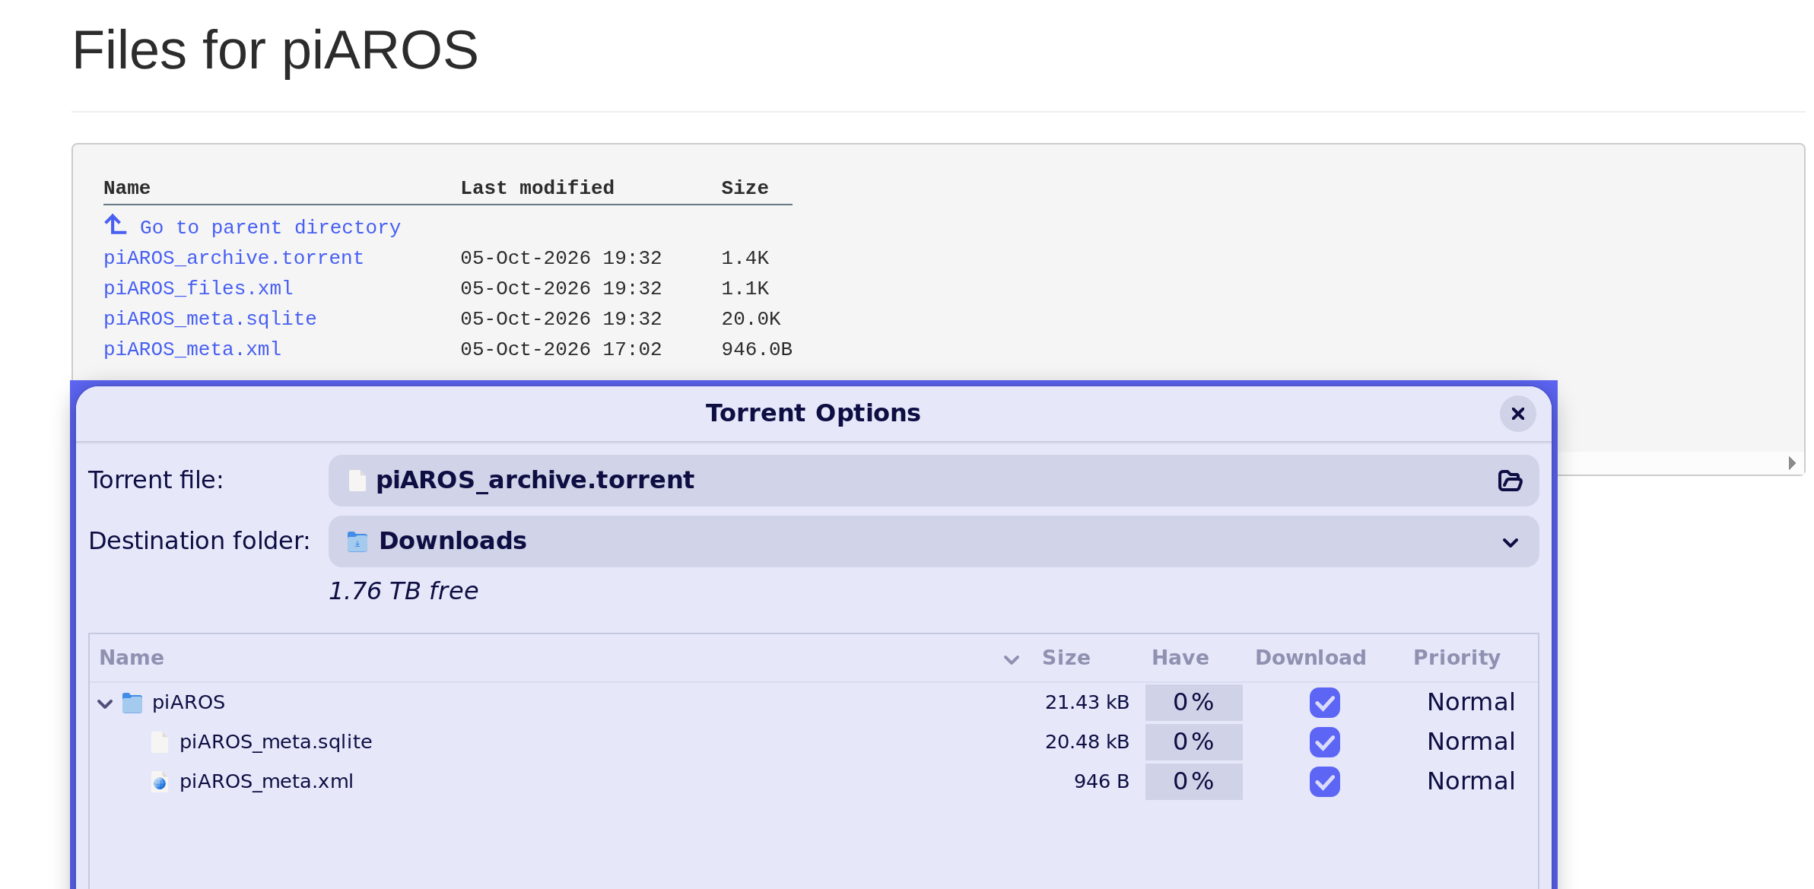Click the 20.48 kB size value

click(1087, 741)
